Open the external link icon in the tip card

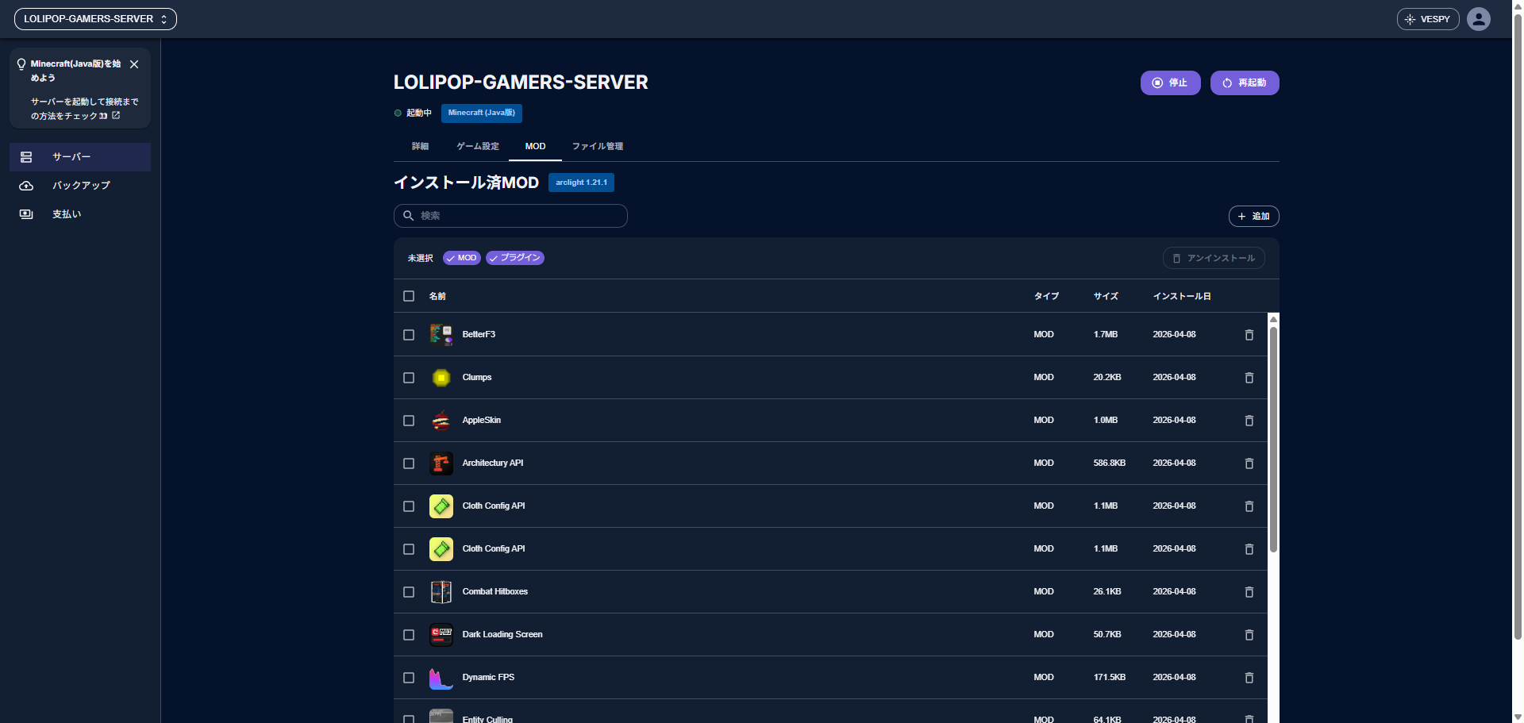(x=116, y=116)
